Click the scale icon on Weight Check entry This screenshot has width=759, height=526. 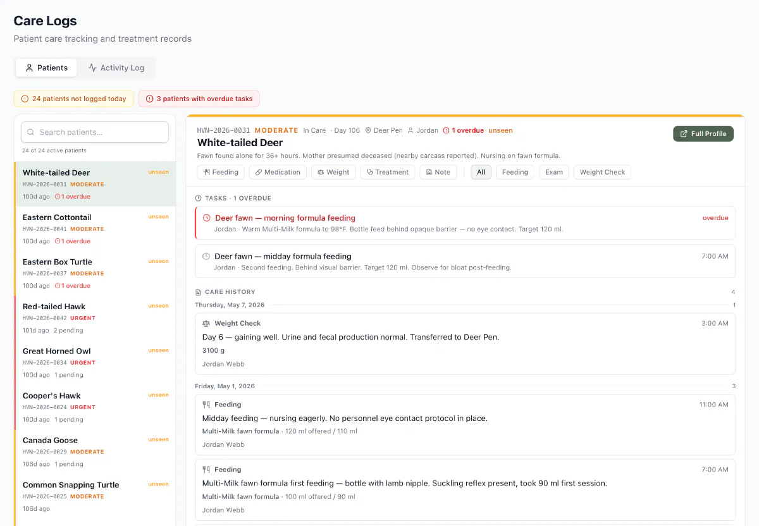click(206, 323)
